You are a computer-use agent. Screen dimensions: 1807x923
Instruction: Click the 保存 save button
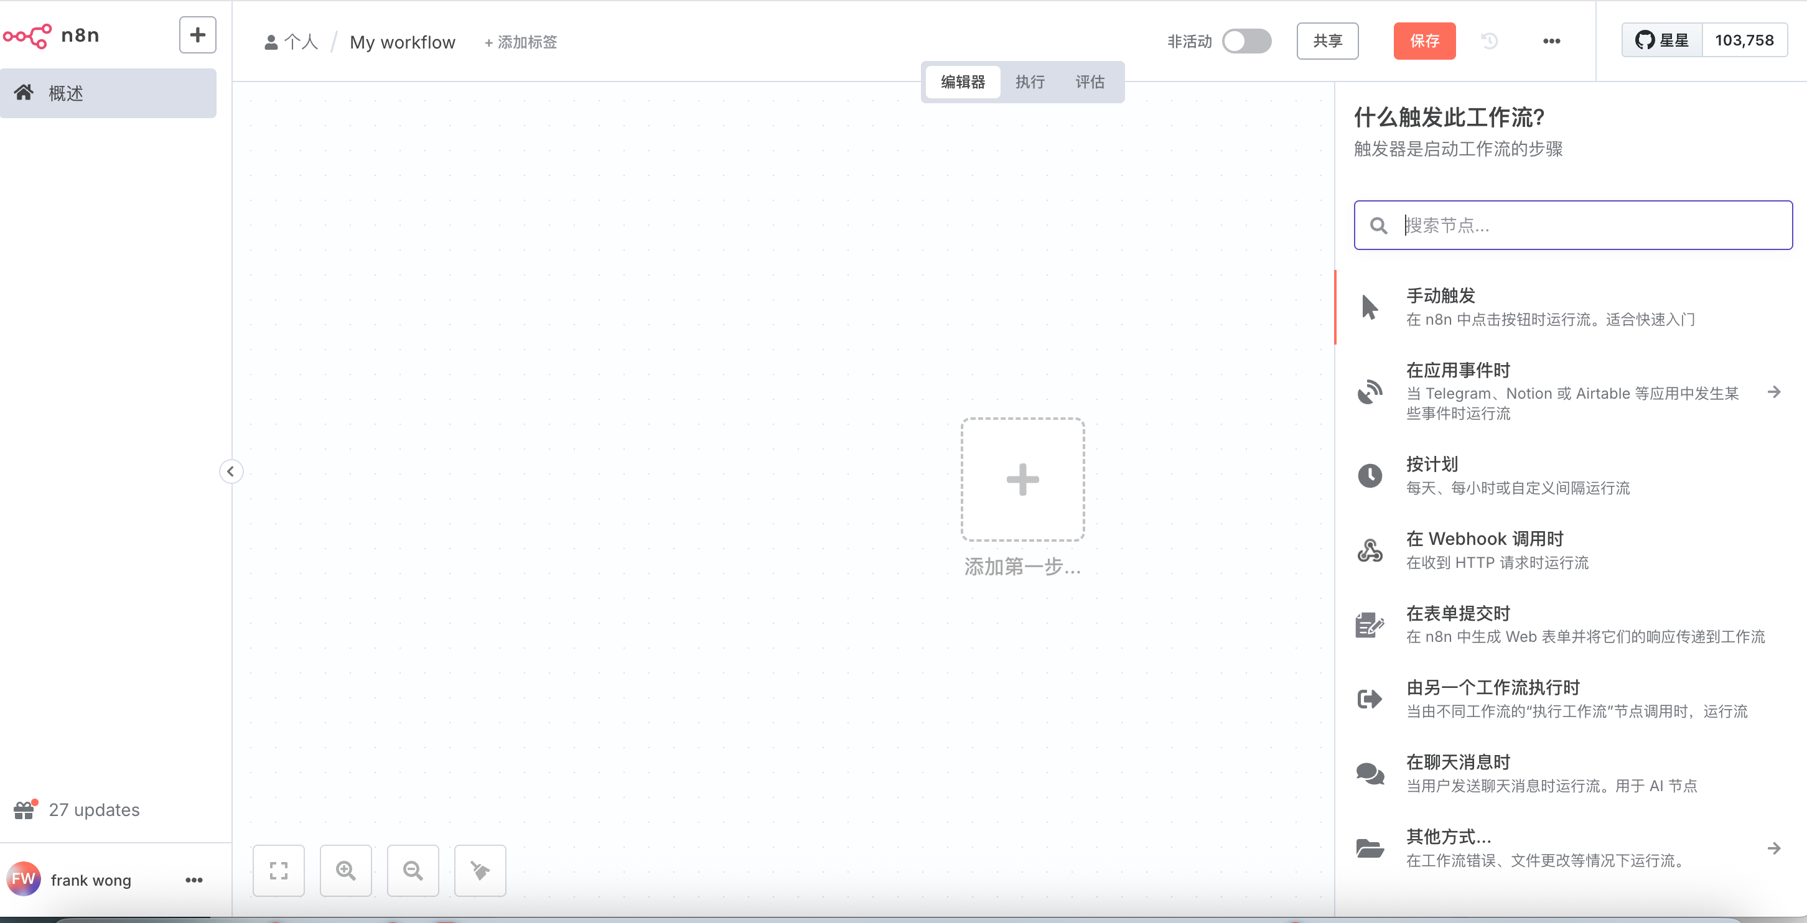(1425, 42)
